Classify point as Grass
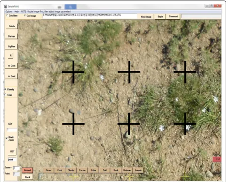Viewport: 228px width, 182px height. [48, 170]
